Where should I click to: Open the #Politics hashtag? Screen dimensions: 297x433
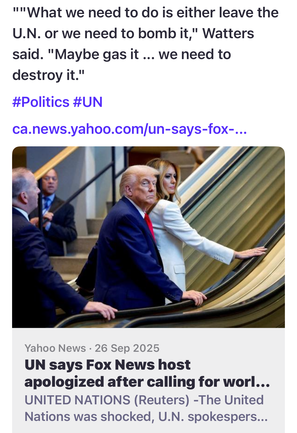[41, 102]
